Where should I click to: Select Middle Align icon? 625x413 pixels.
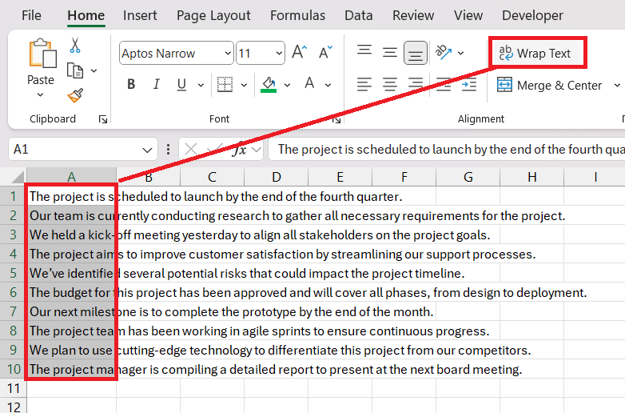click(390, 52)
